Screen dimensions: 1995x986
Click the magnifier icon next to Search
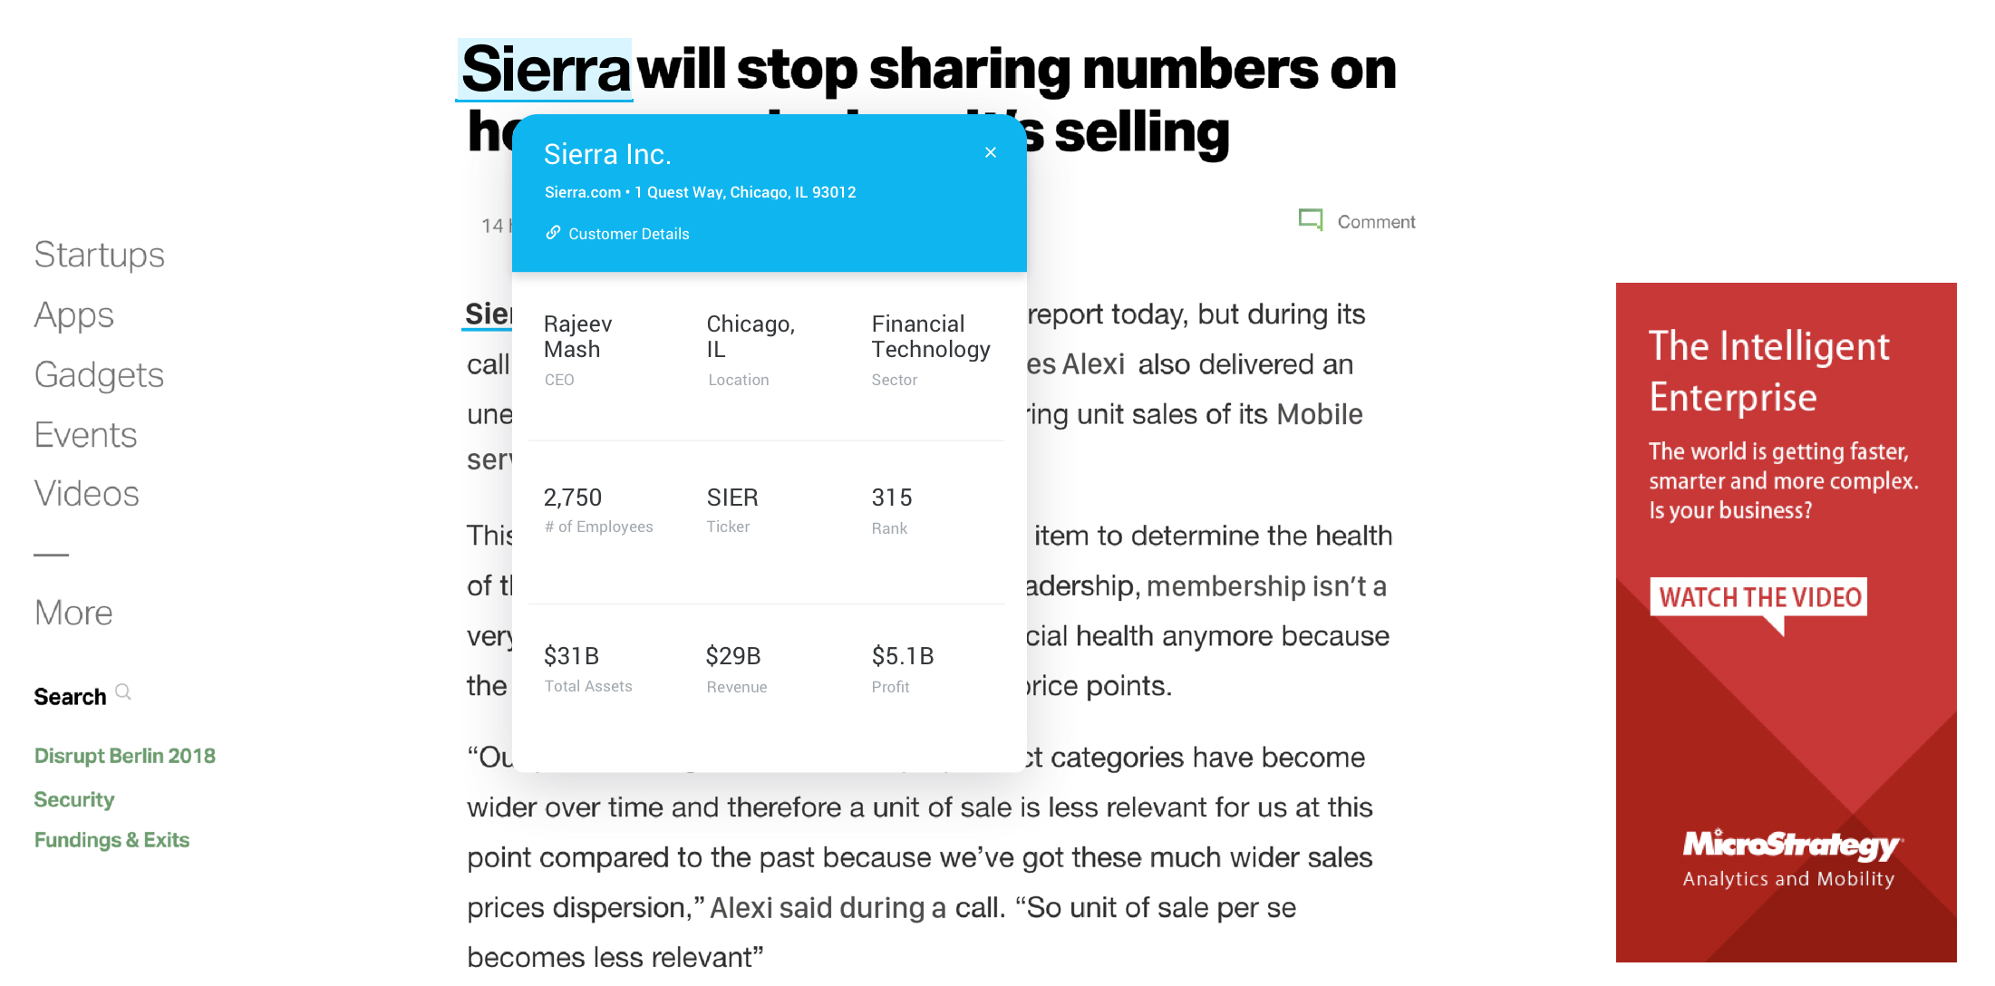(123, 692)
